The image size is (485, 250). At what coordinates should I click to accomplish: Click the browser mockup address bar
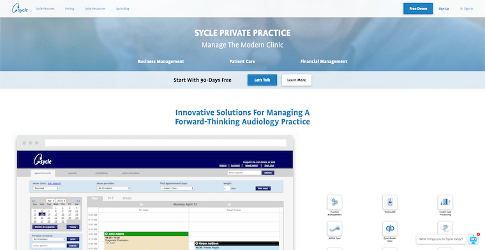165,143
